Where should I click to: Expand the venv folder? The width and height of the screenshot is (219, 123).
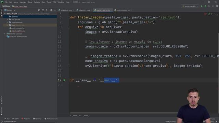point(7,25)
